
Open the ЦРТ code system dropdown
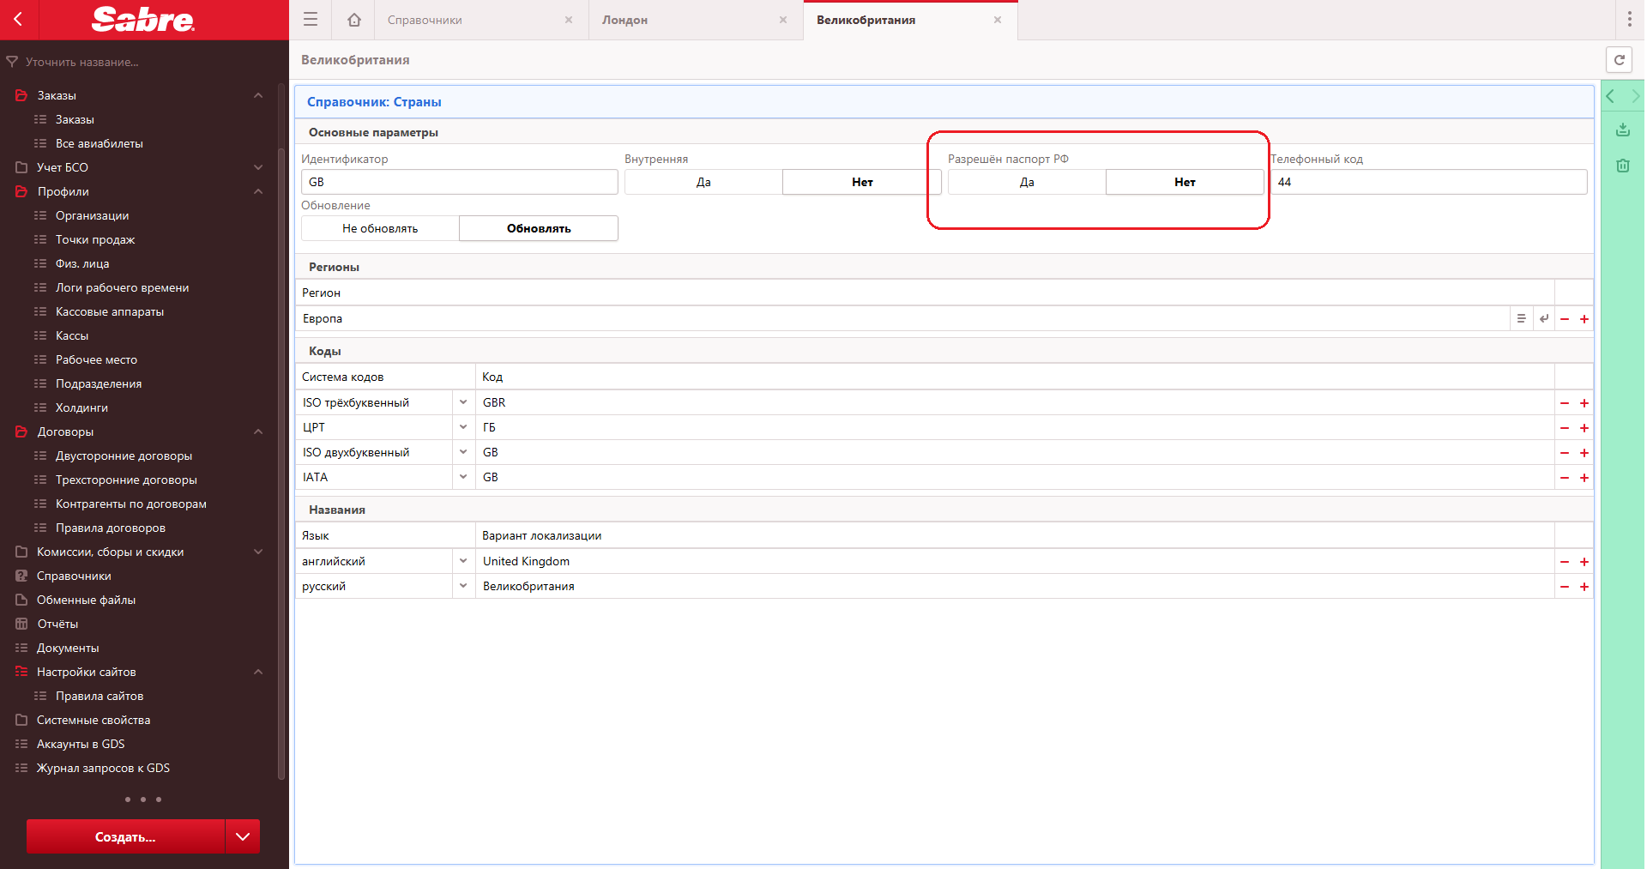pos(463,427)
